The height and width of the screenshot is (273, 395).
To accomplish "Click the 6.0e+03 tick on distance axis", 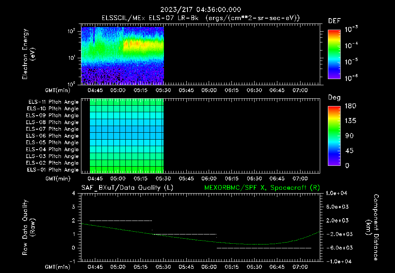I will click(x=337, y=207).
